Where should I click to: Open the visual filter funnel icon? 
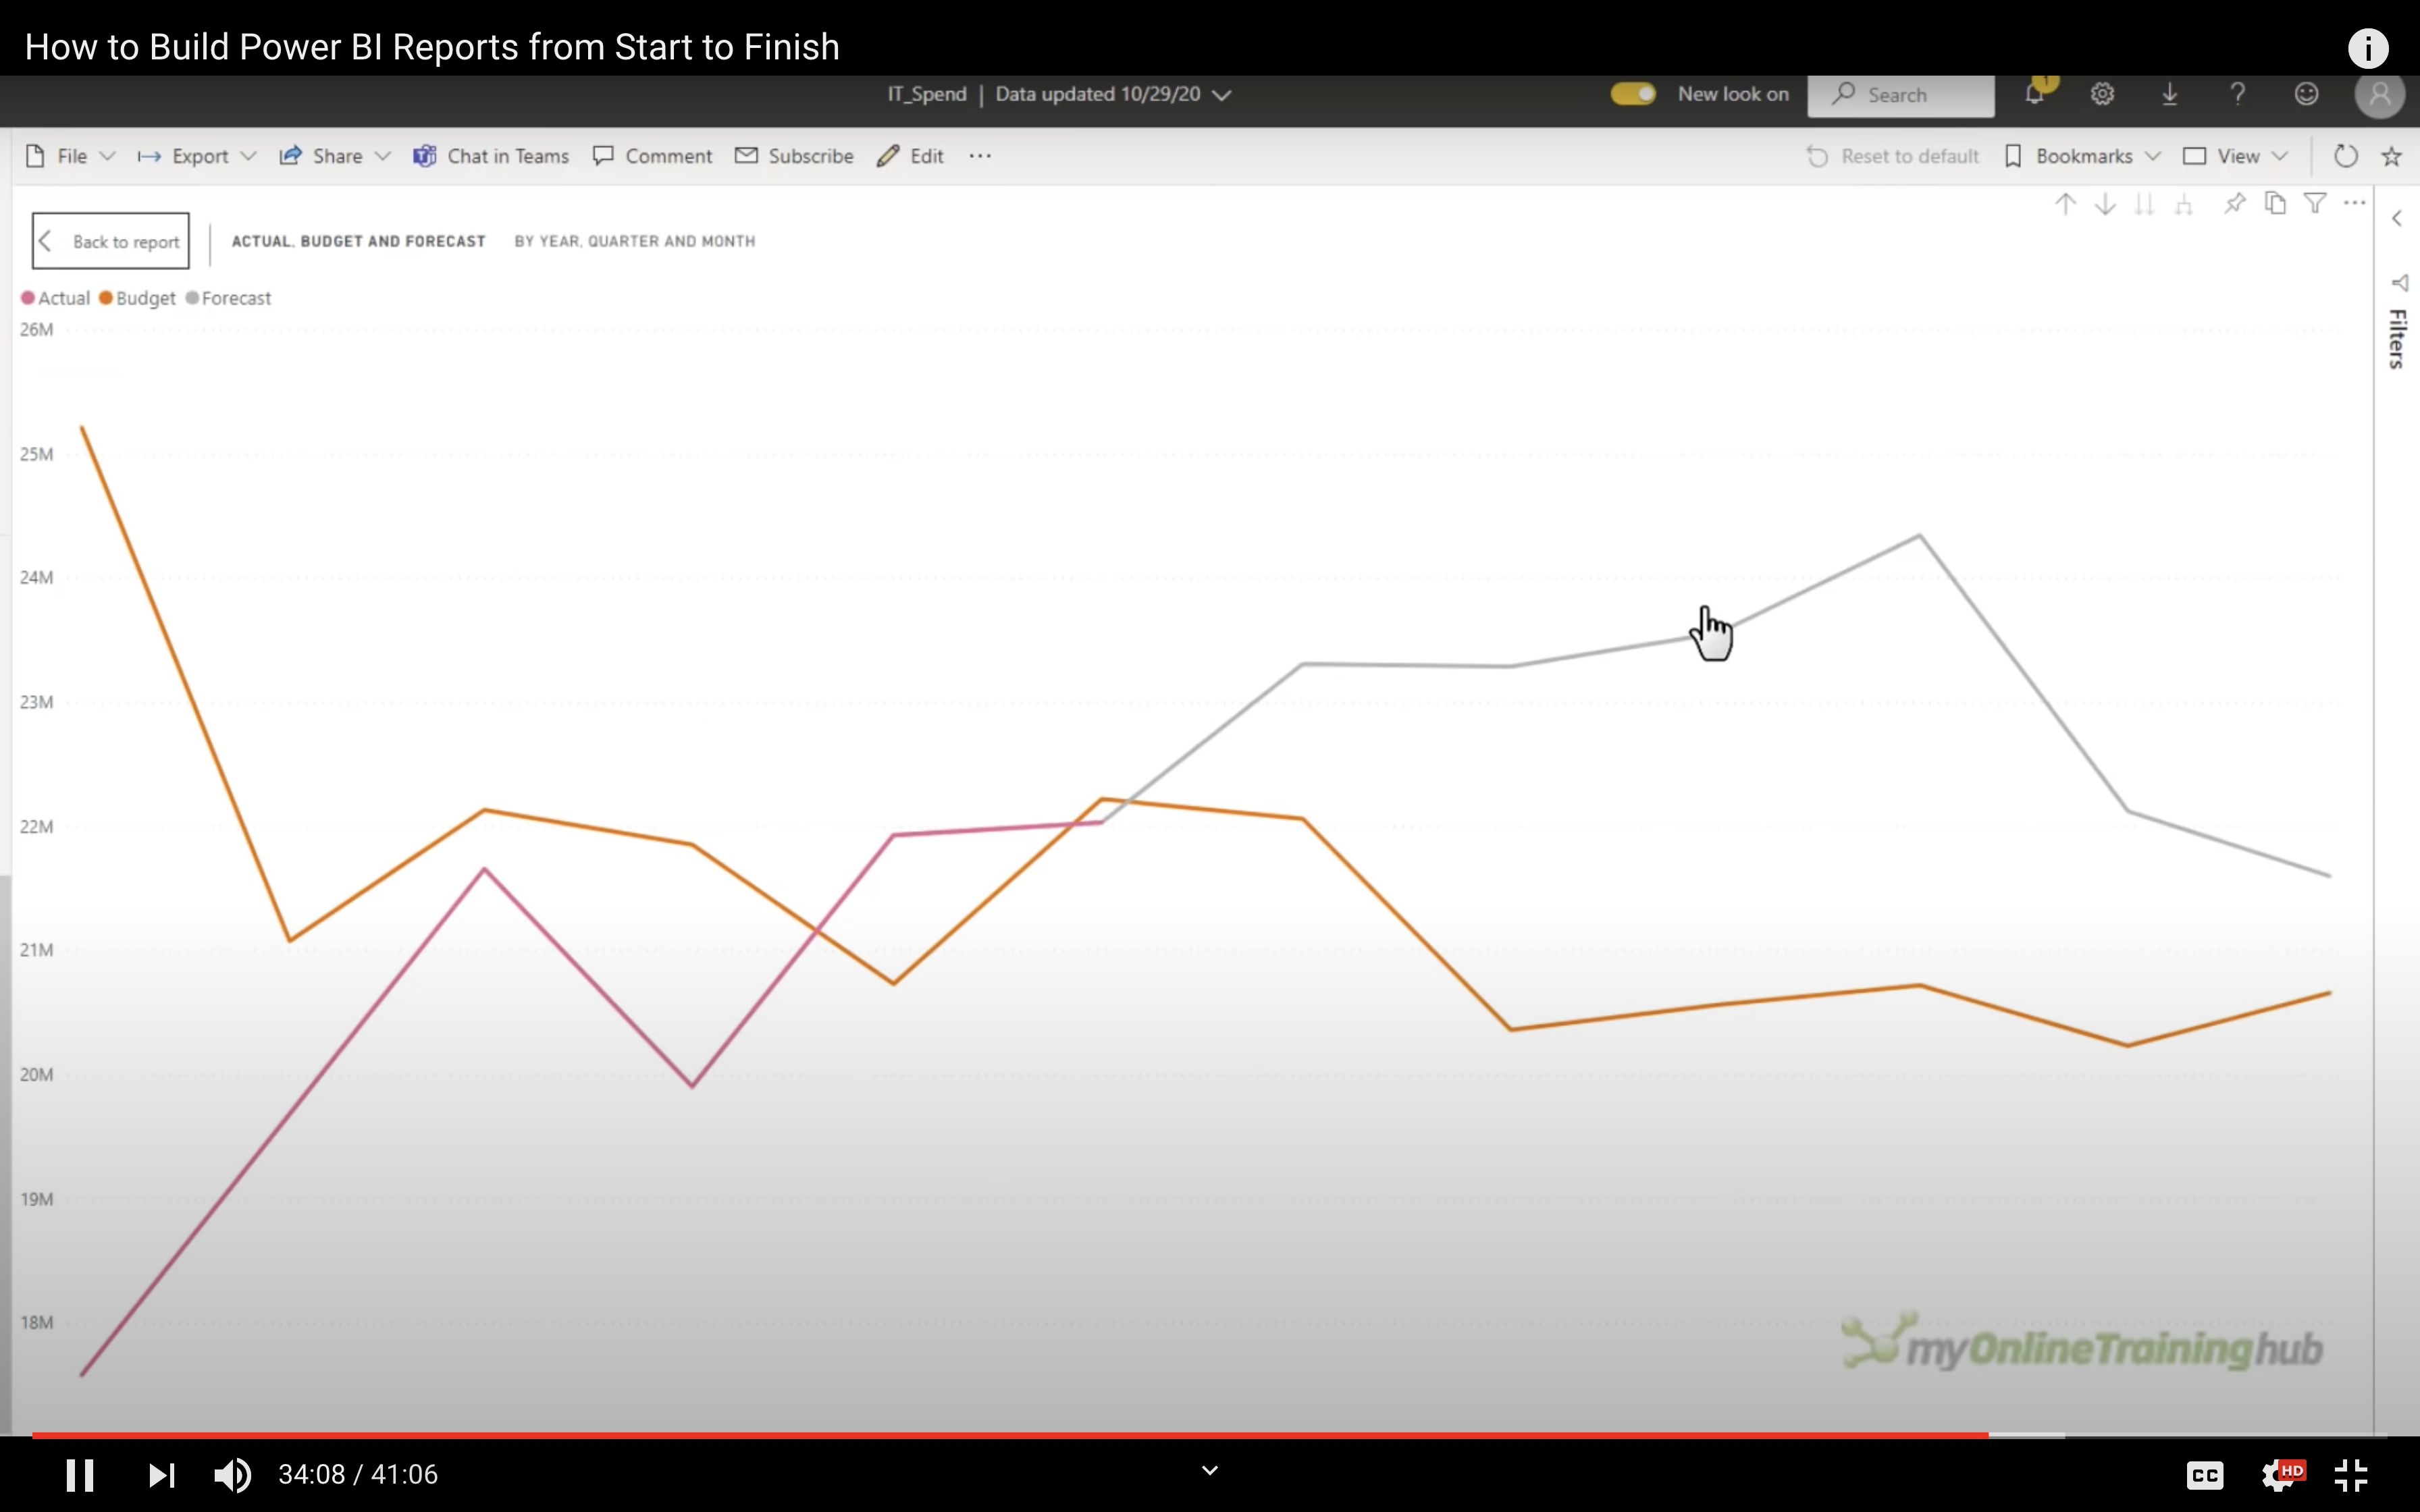pyautogui.click(x=2314, y=204)
